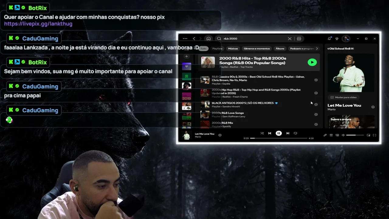The height and width of the screenshot is (219, 389).
Task: Select the Playlists filter tab
Action: [x=217, y=49]
